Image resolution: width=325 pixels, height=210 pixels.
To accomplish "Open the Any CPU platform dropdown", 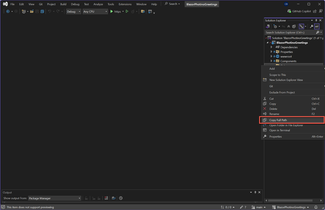I will point(95,11).
